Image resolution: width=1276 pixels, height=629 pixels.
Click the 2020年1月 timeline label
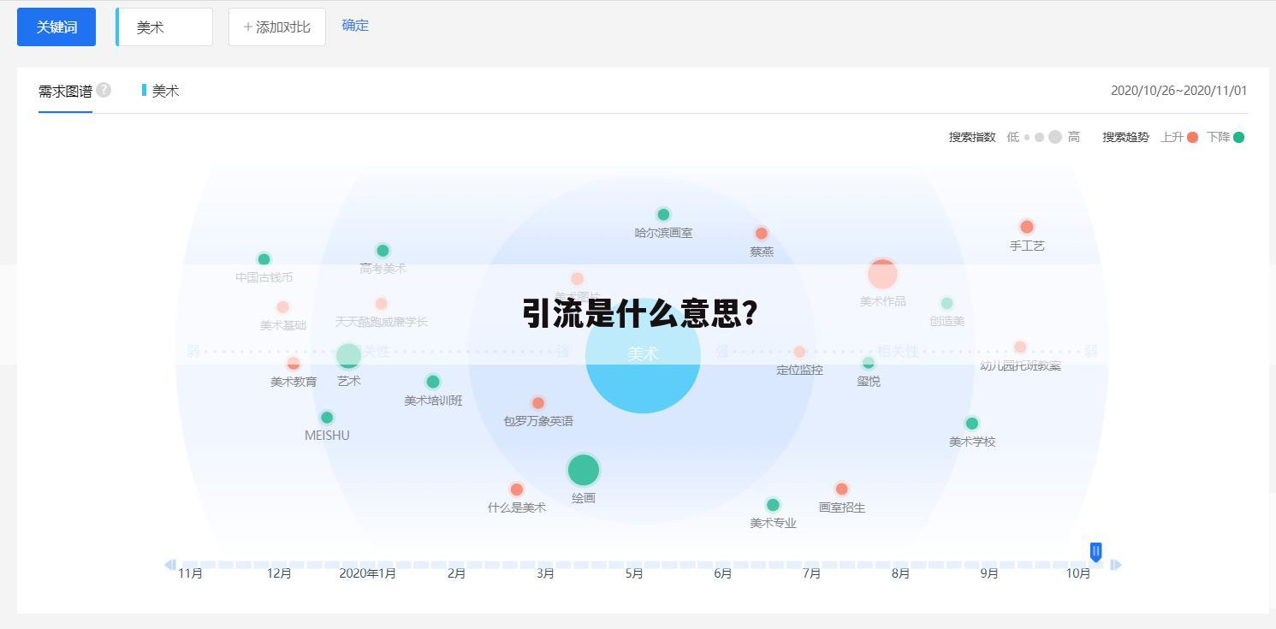(367, 573)
